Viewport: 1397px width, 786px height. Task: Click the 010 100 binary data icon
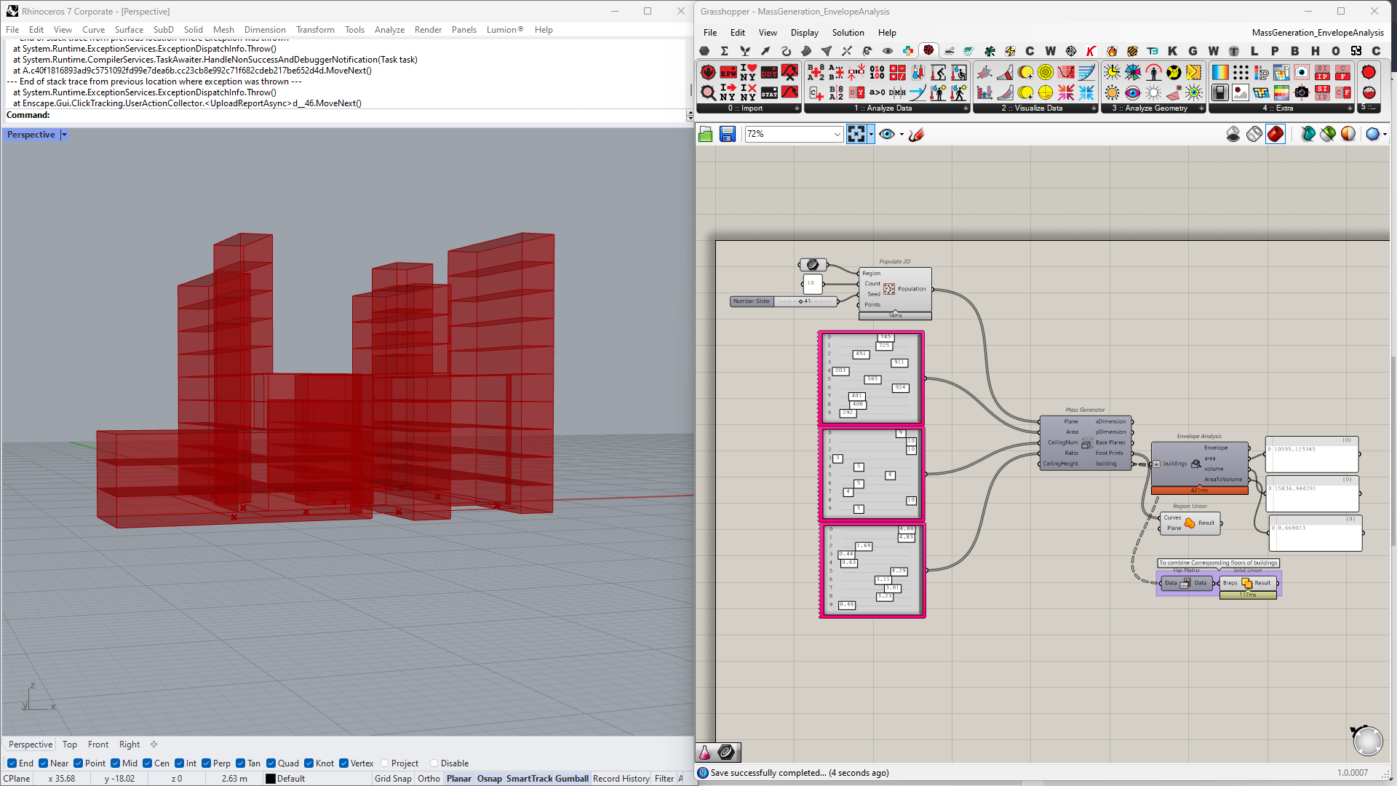point(877,72)
